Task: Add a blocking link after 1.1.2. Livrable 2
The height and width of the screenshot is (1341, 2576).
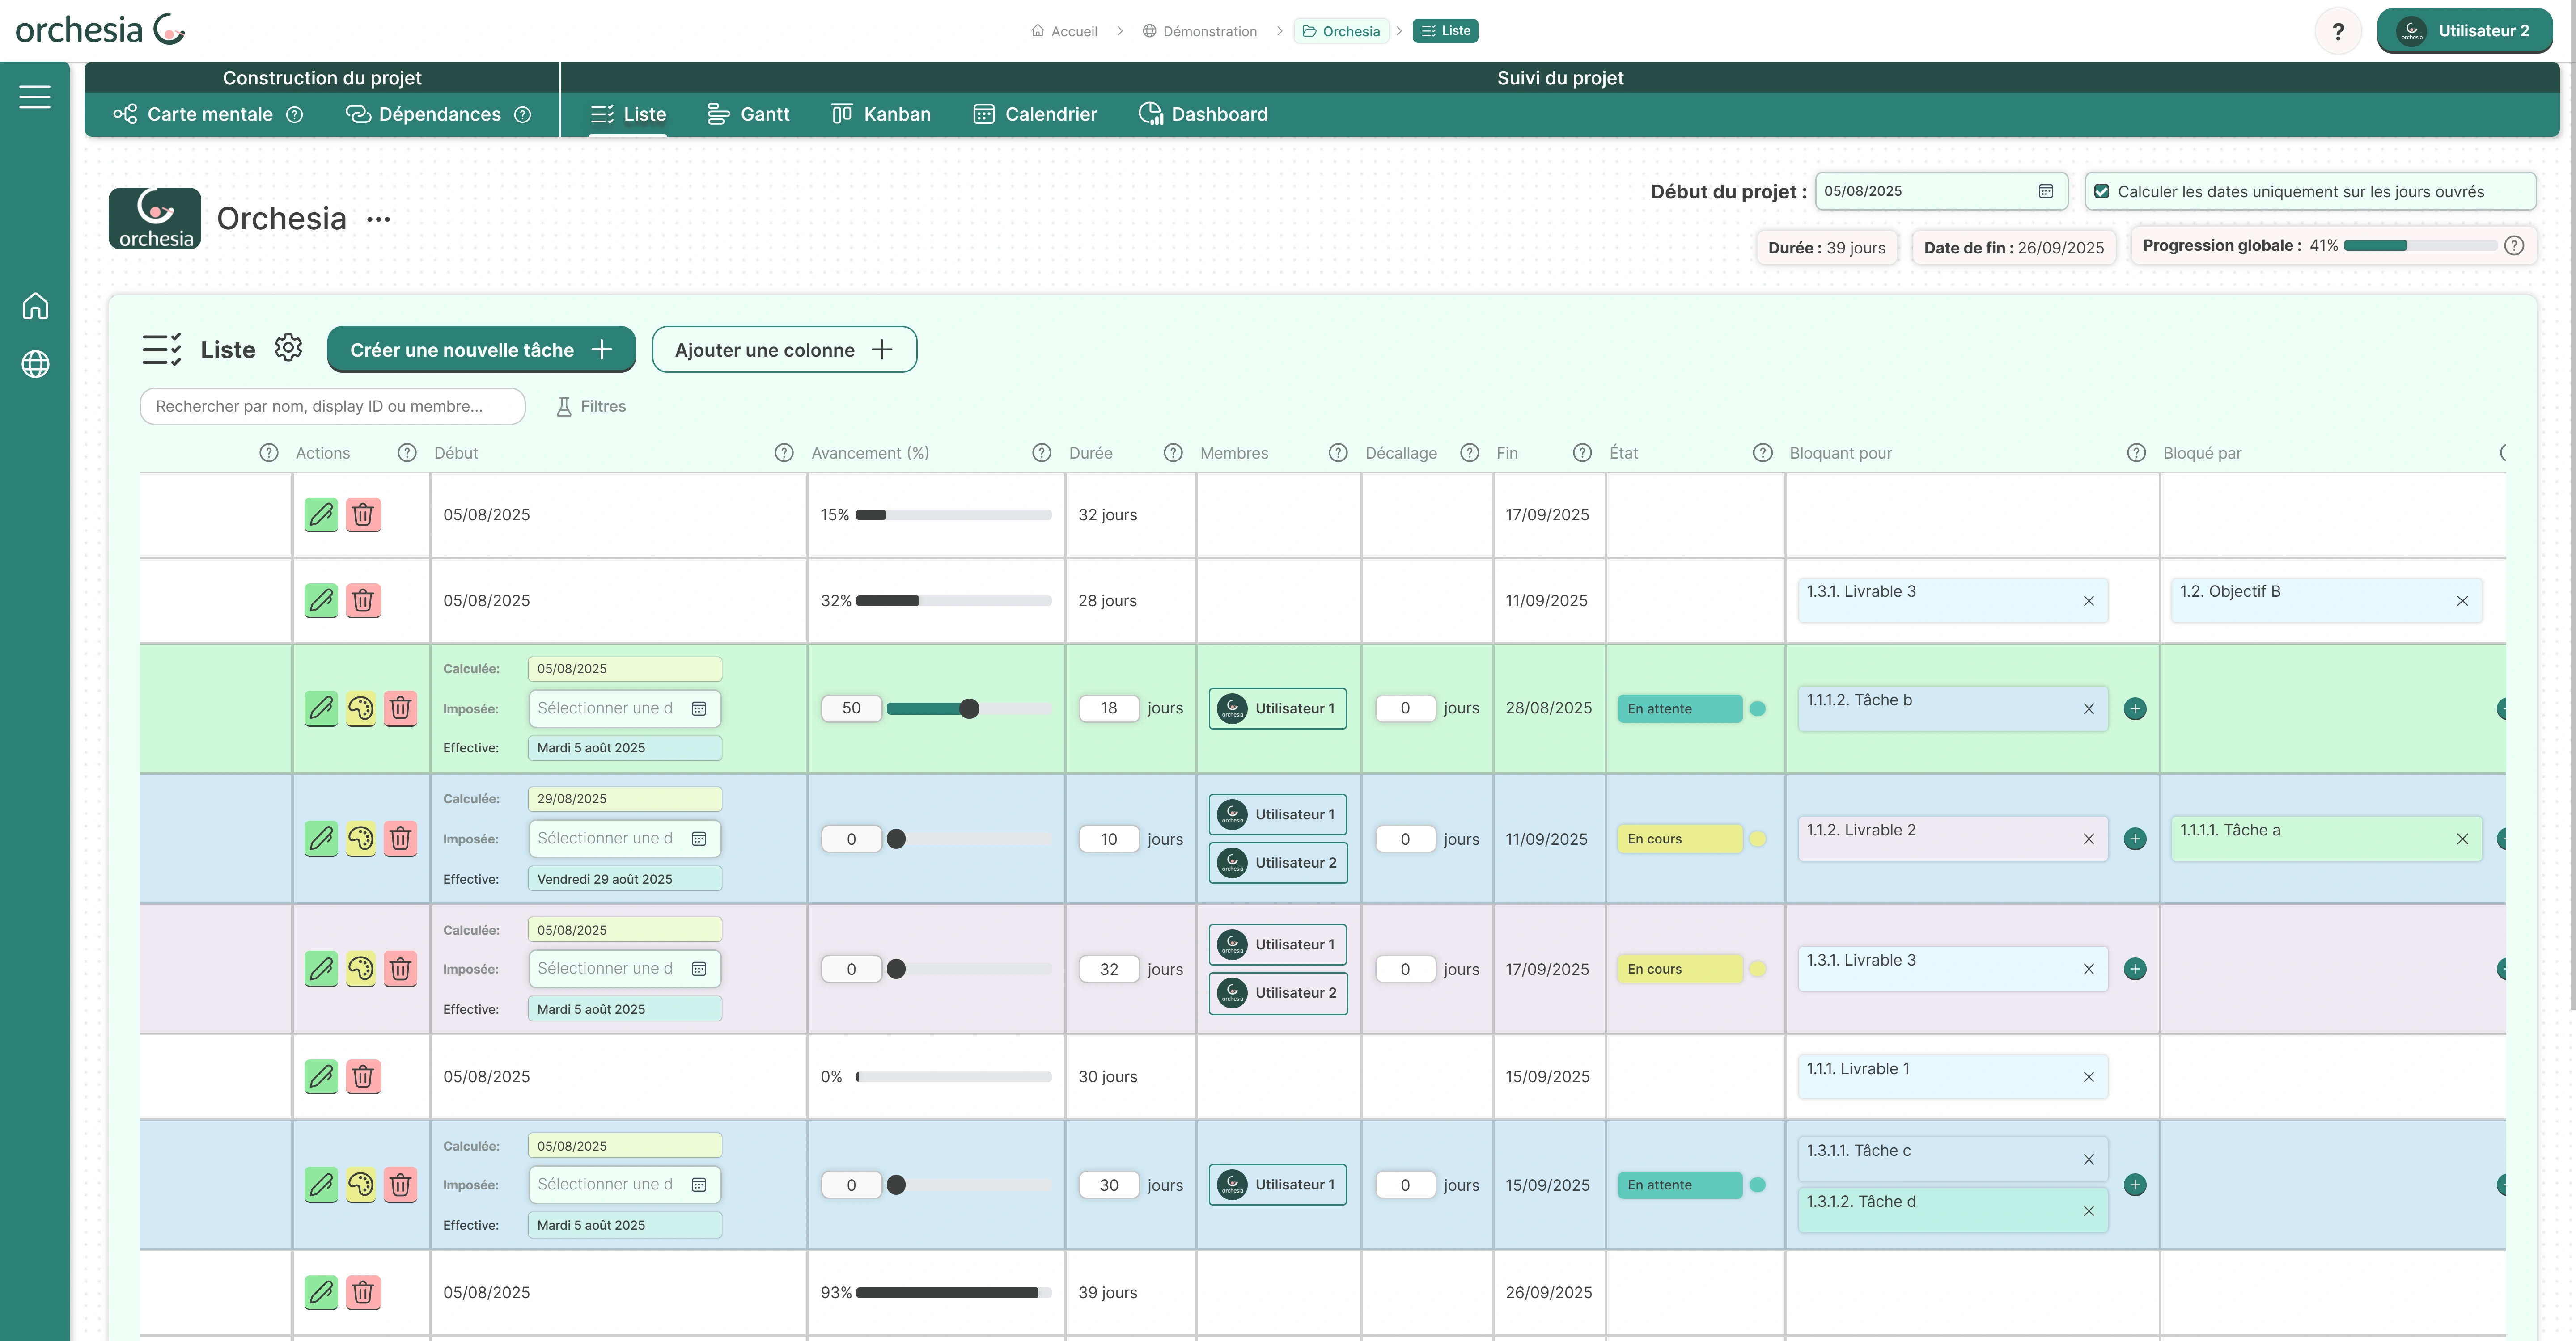Action: point(2135,839)
